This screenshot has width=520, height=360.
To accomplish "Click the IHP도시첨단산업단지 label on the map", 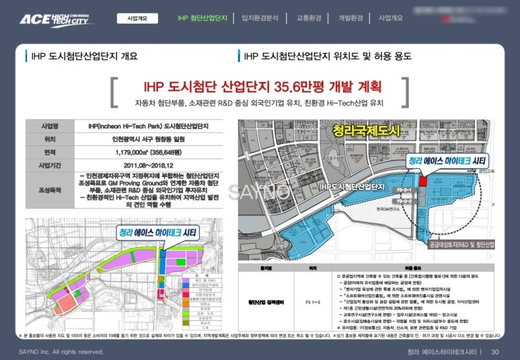I will point(352,187).
